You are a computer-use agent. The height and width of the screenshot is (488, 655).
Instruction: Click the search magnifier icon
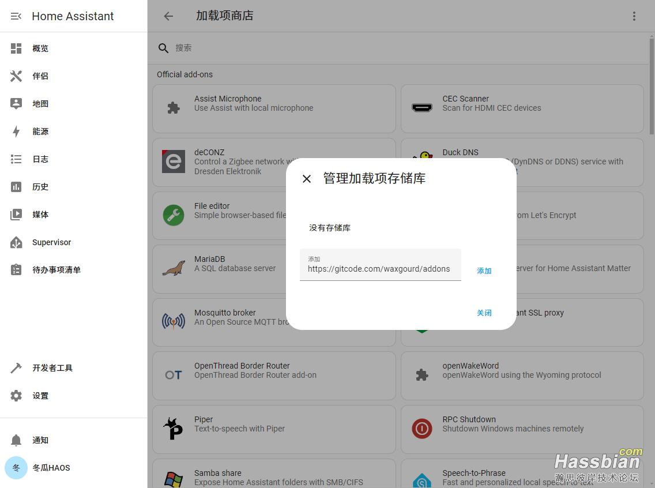(163, 48)
